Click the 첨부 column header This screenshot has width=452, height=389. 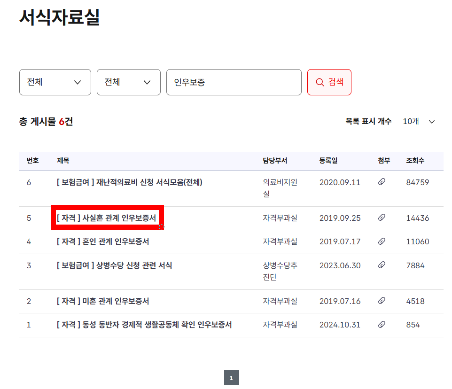[x=384, y=161]
